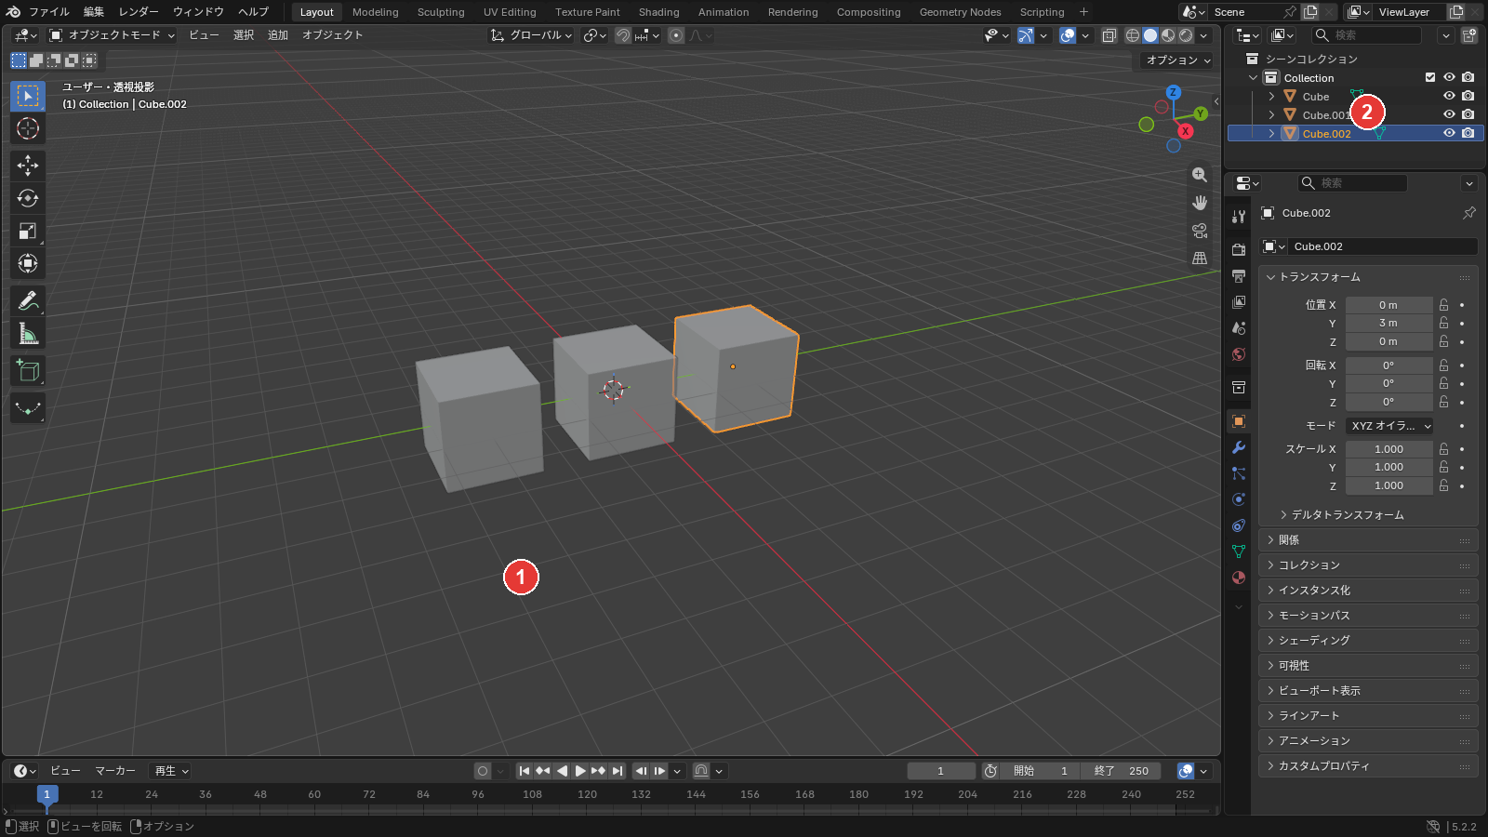Click the viewport zoom magnifier icon

1200,175
